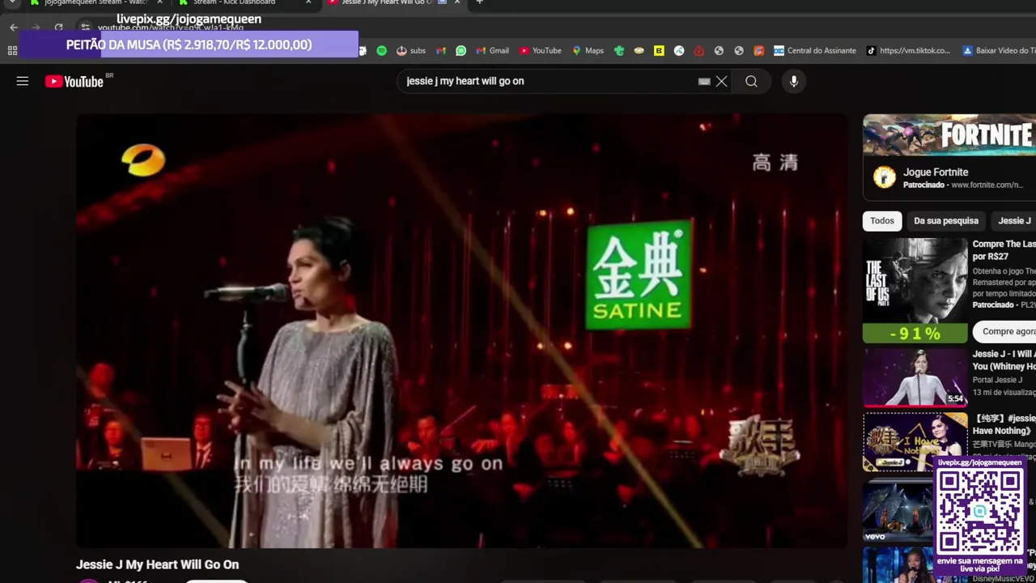Open the Maps bookmark
Image resolution: width=1036 pixels, height=583 pixels.
[x=588, y=50]
